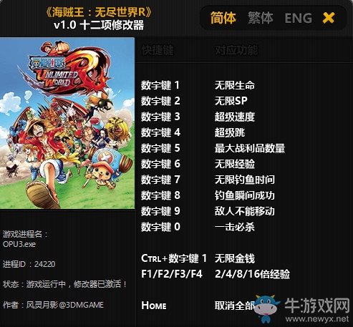Enable 超级跳 option
This screenshot has width=353, height=327.
[x=229, y=132]
